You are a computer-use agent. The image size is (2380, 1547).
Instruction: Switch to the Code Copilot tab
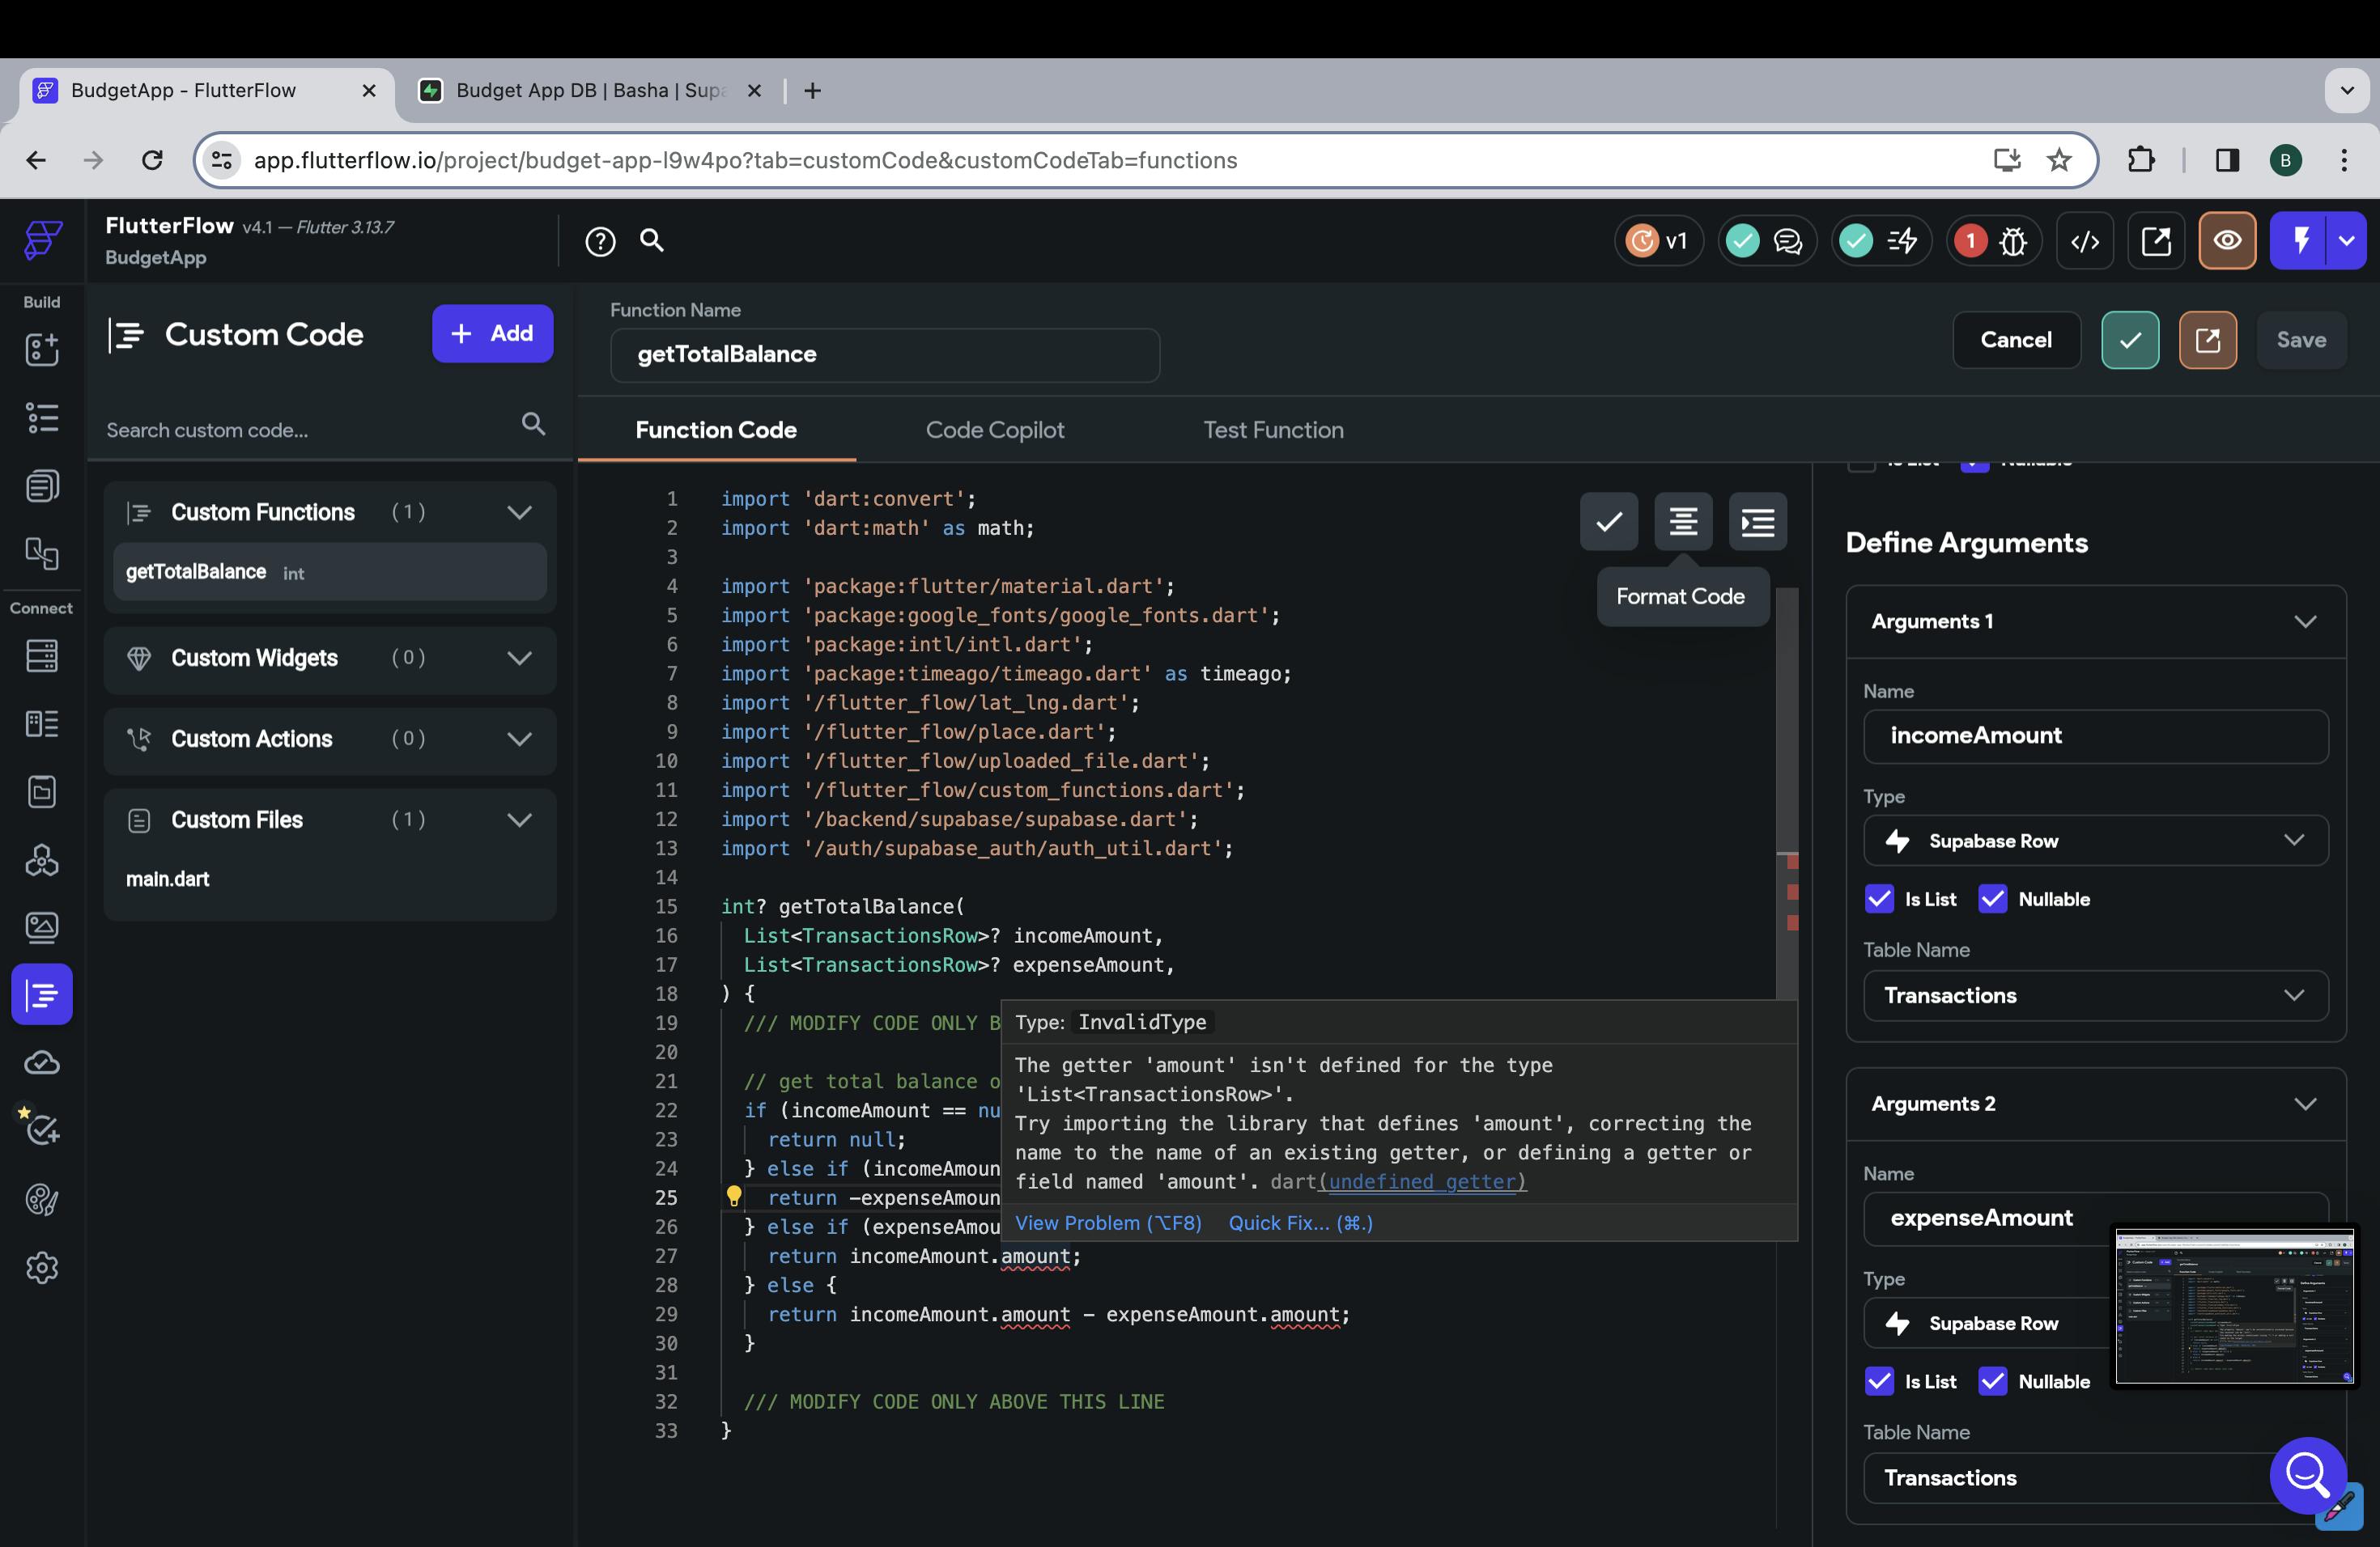995,430
